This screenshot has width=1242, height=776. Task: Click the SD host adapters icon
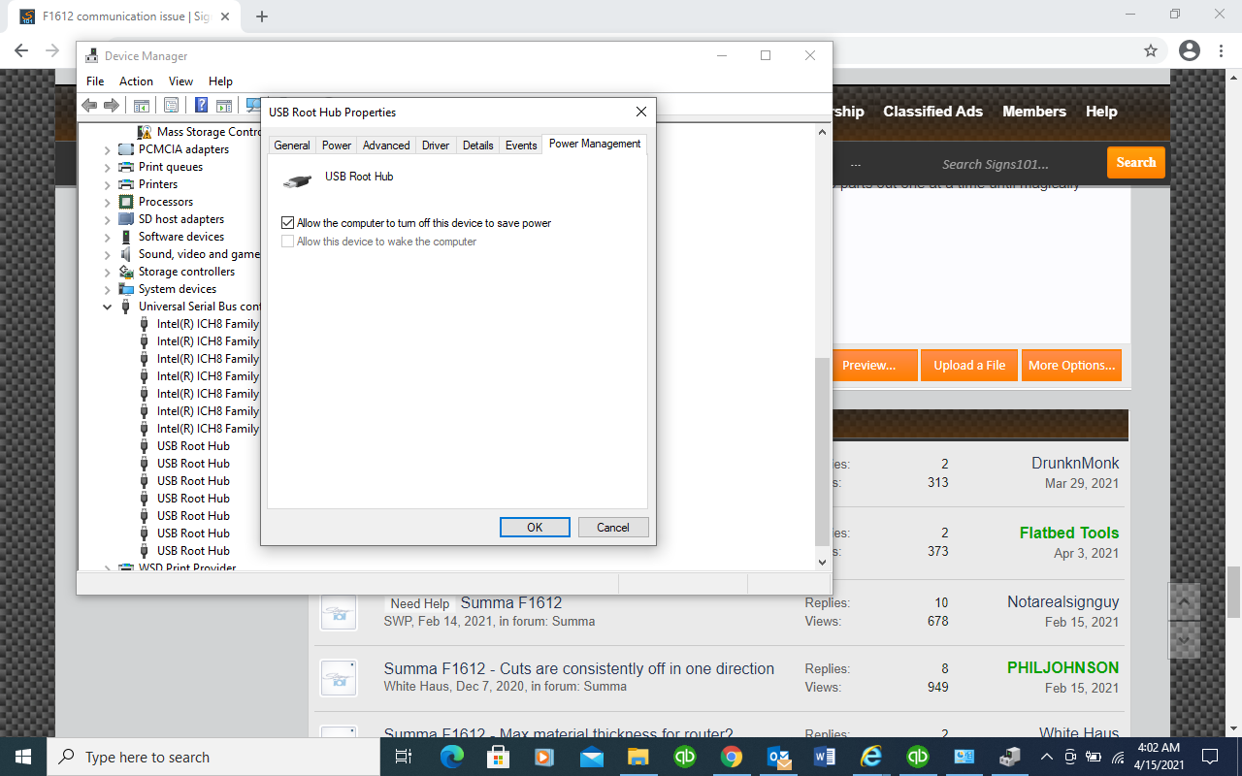126,219
